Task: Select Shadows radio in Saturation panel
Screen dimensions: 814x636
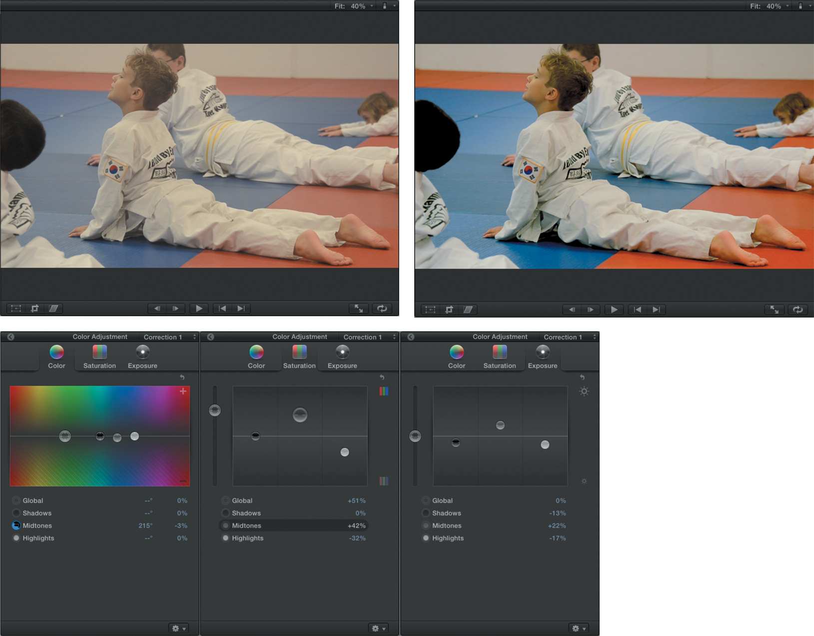Action: pyautogui.click(x=226, y=513)
